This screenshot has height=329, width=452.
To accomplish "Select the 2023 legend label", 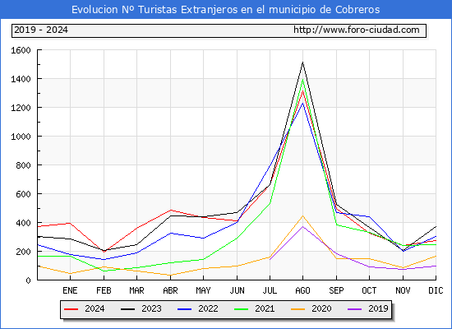I will point(151,308).
